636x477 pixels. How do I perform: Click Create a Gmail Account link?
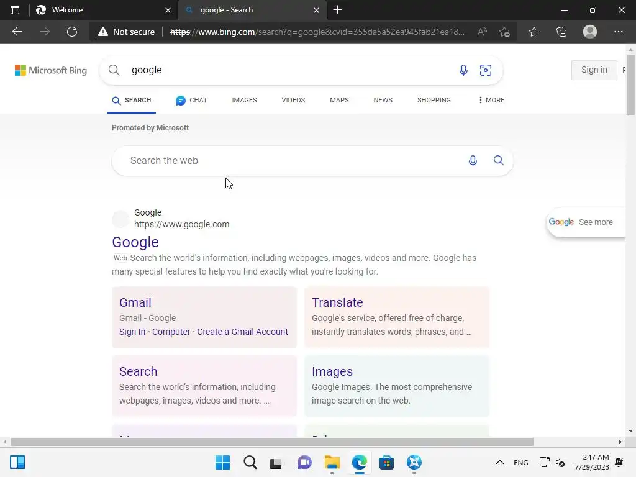(x=243, y=332)
